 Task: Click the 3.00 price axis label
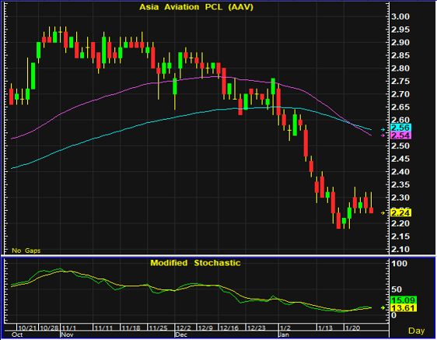[x=400, y=16]
